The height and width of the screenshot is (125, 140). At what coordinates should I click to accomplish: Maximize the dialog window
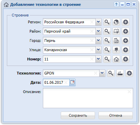click(128, 4)
